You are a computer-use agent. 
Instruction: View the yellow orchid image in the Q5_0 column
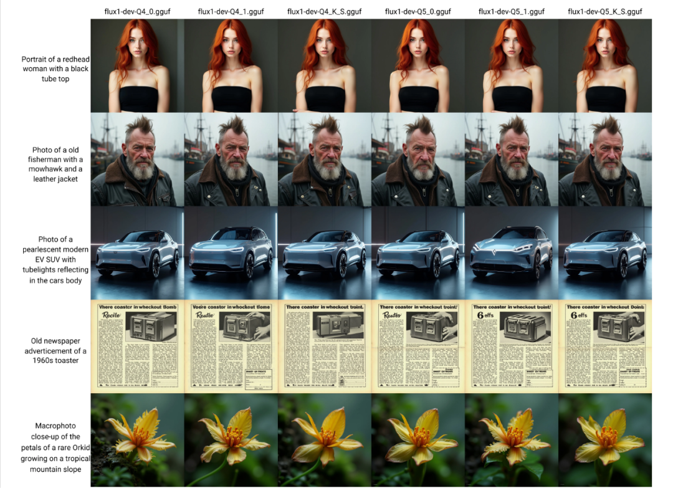pyautogui.click(x=418, y=440)
